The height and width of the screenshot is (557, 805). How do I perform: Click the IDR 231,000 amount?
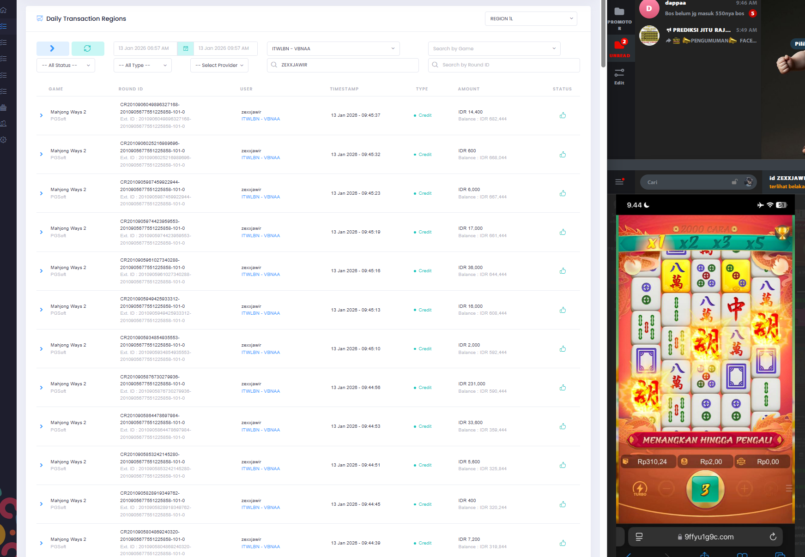point(472,384)
